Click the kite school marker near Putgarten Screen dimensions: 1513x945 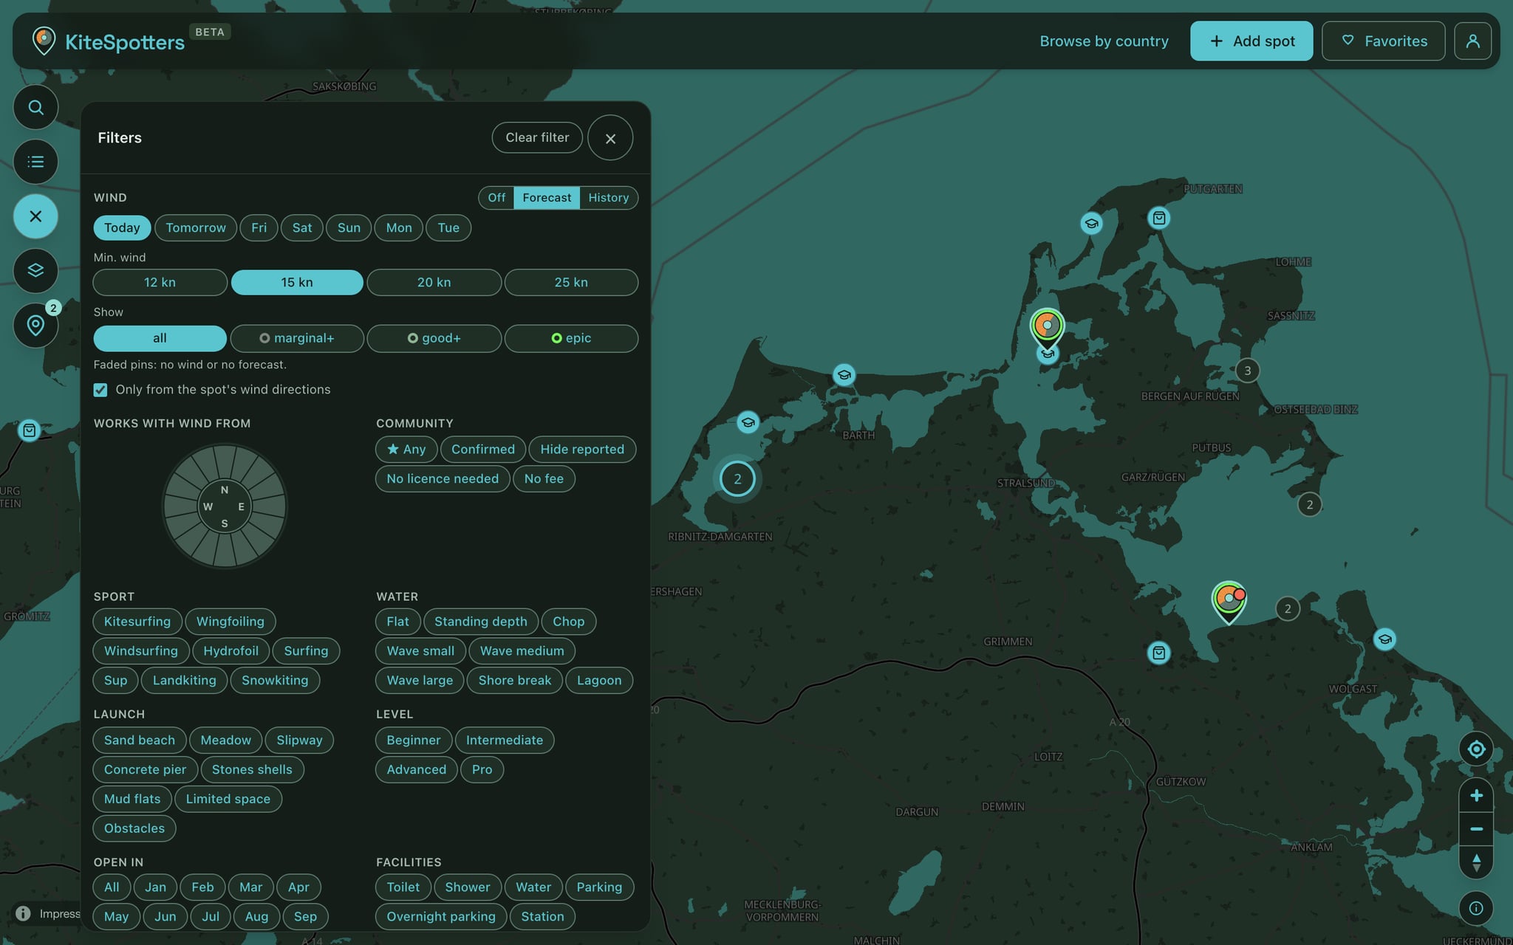[x=1091, y=223]
